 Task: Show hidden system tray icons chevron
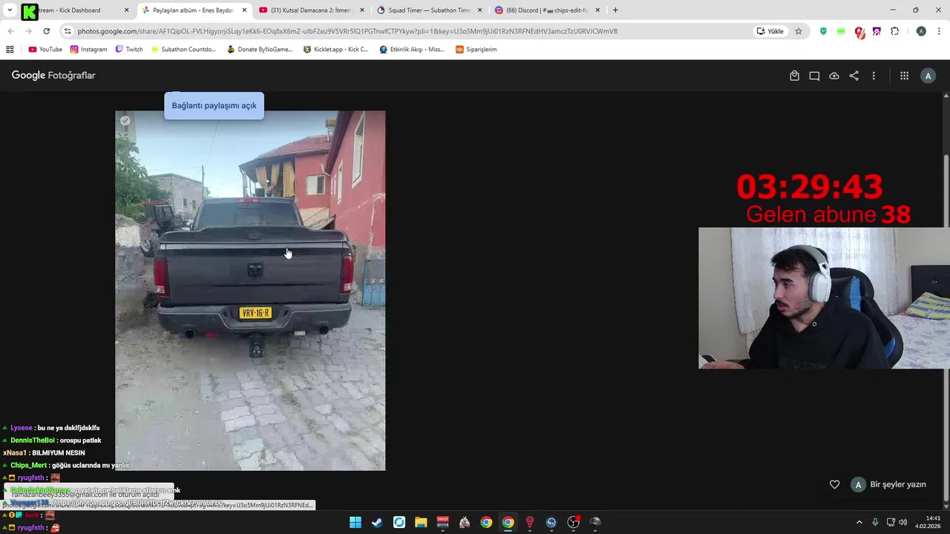(859, 522)
